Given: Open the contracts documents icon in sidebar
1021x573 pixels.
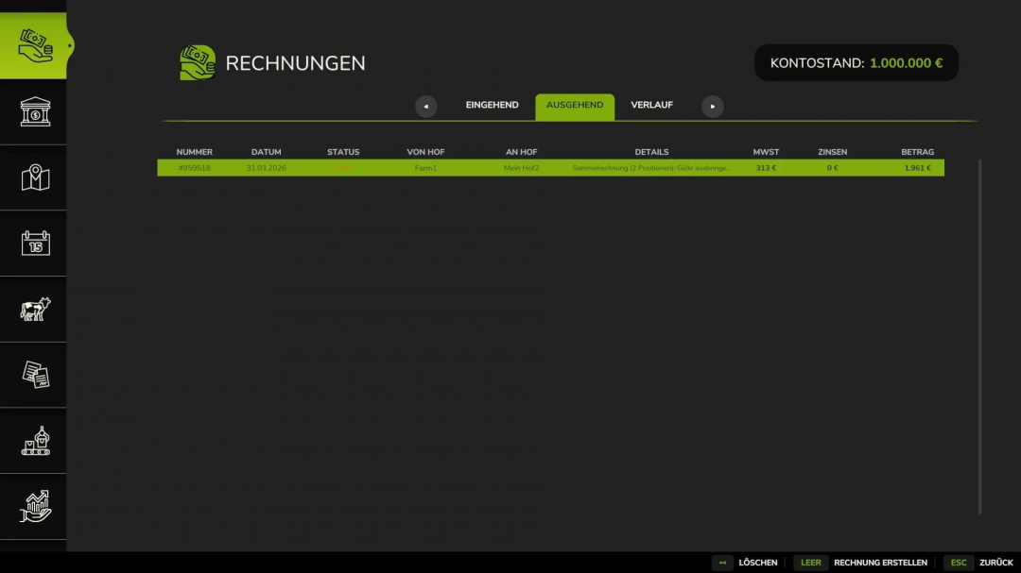Looking at the screenshot, I should click(x=33, y=374).
